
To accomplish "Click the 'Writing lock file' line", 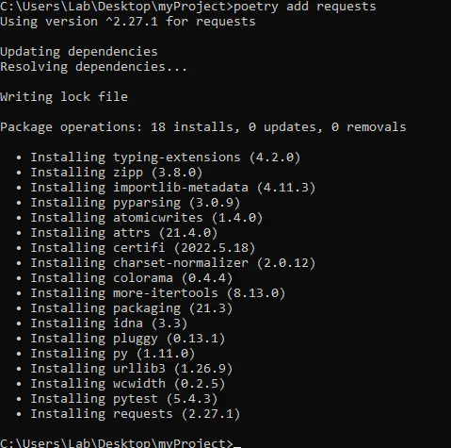I will tap(64, 96).
